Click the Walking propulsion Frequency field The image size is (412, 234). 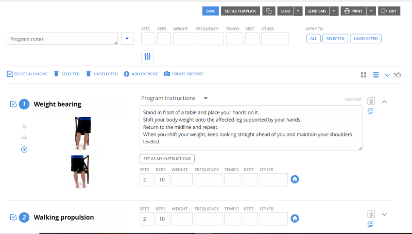[x=209, y=219]
